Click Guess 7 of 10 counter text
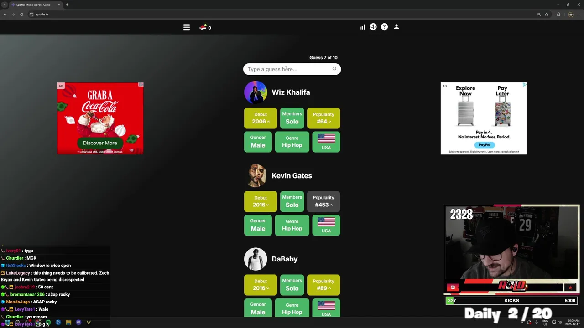Viewport: 584px width, 328px height. point(323,58)
